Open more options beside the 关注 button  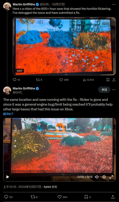(114, 90)
